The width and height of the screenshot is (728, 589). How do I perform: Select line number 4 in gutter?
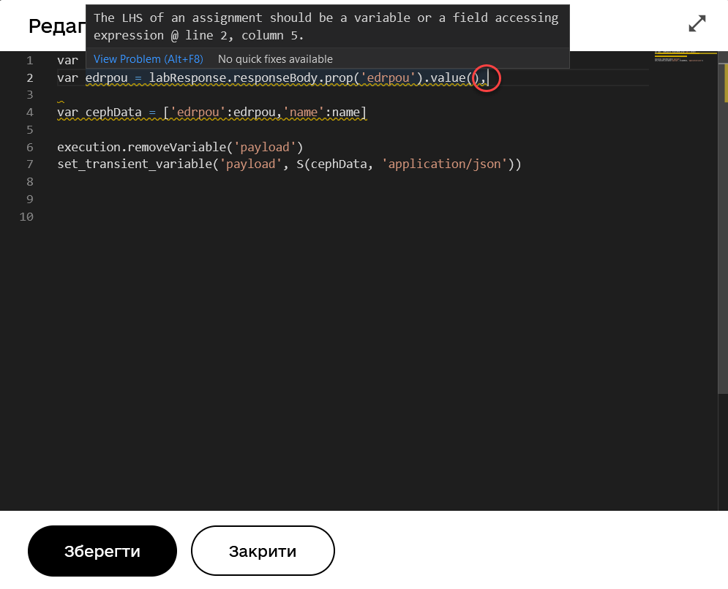(30, 113)
